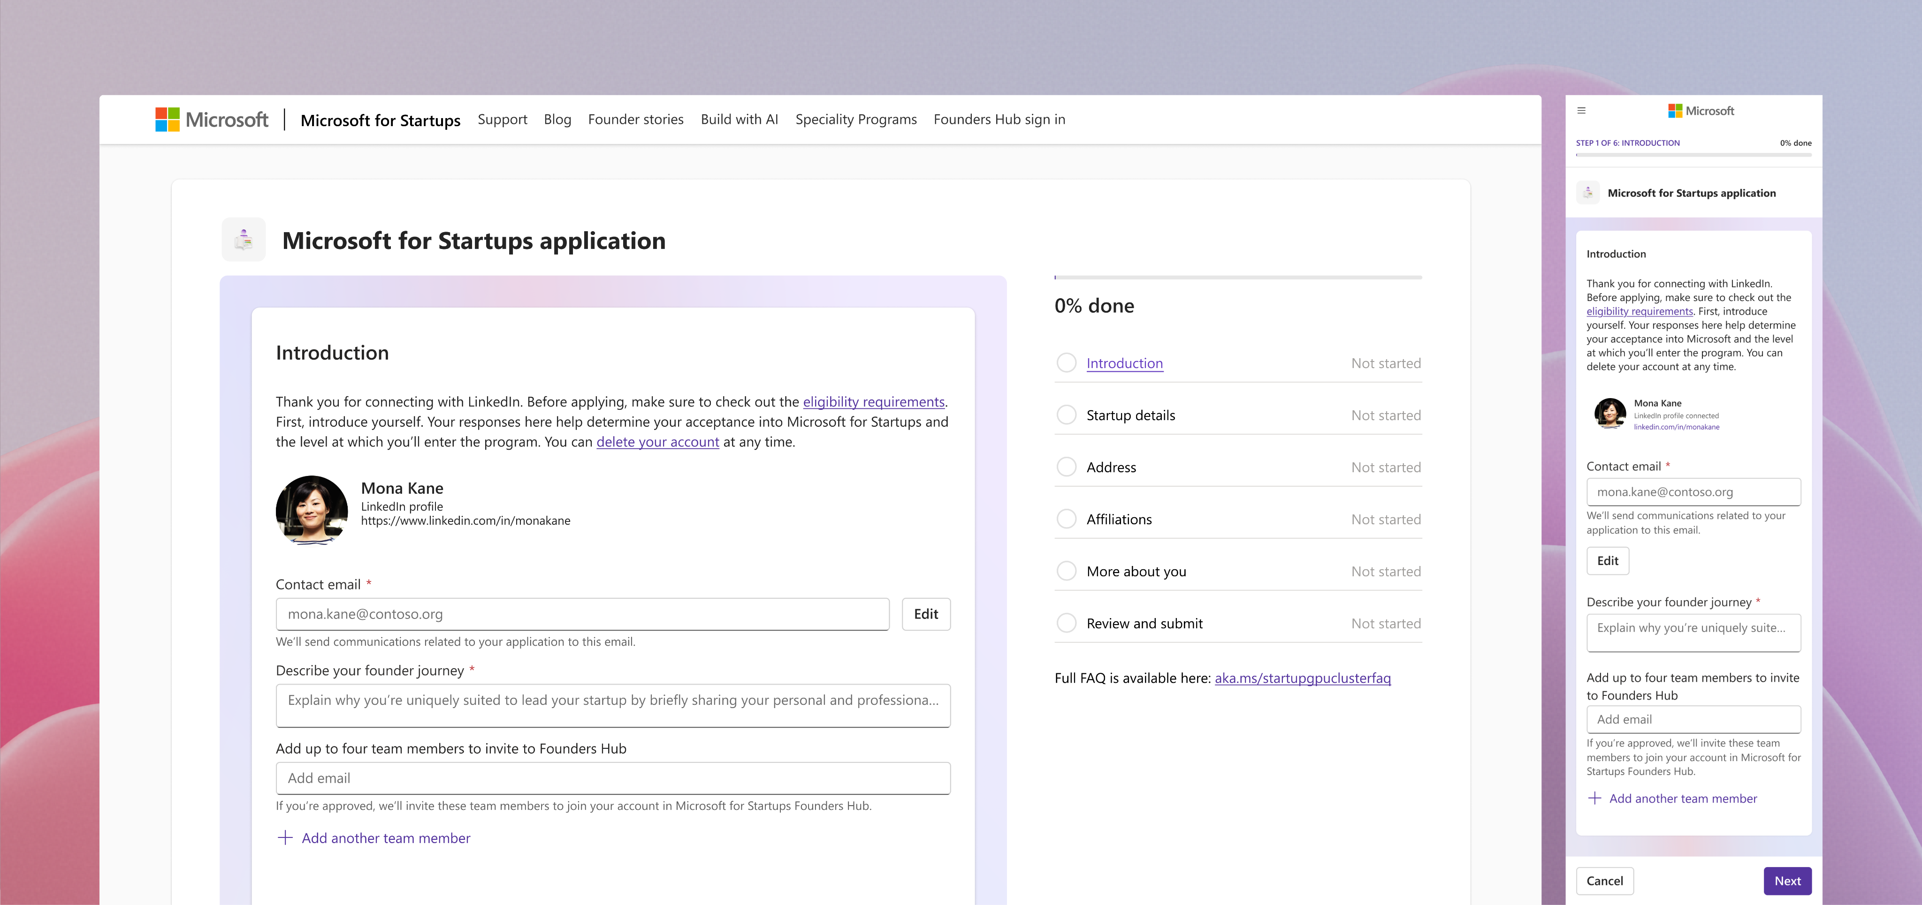Click the STEP 1 OF 6: INTRODUCTION label
The width and height of the screenshot is (1922, 905).
(1627, 143)
